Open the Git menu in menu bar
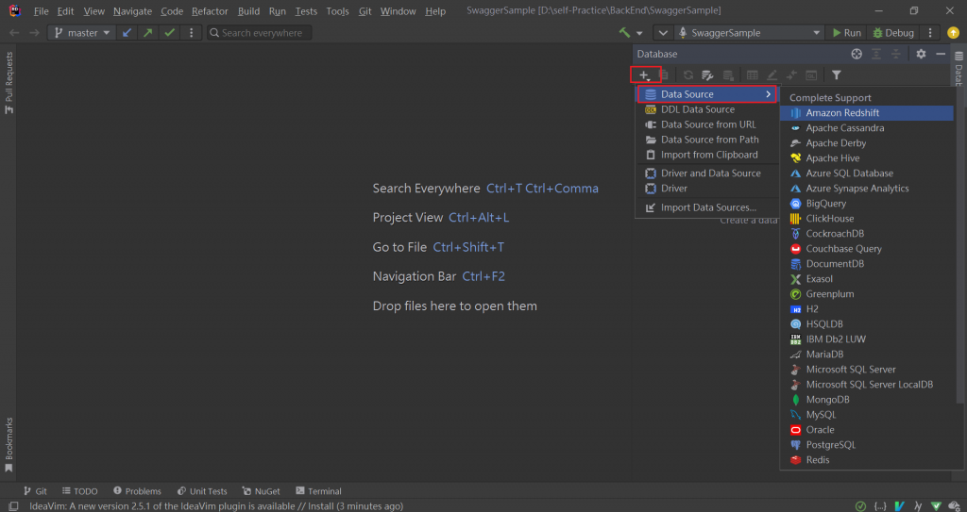 click(365, 11)
